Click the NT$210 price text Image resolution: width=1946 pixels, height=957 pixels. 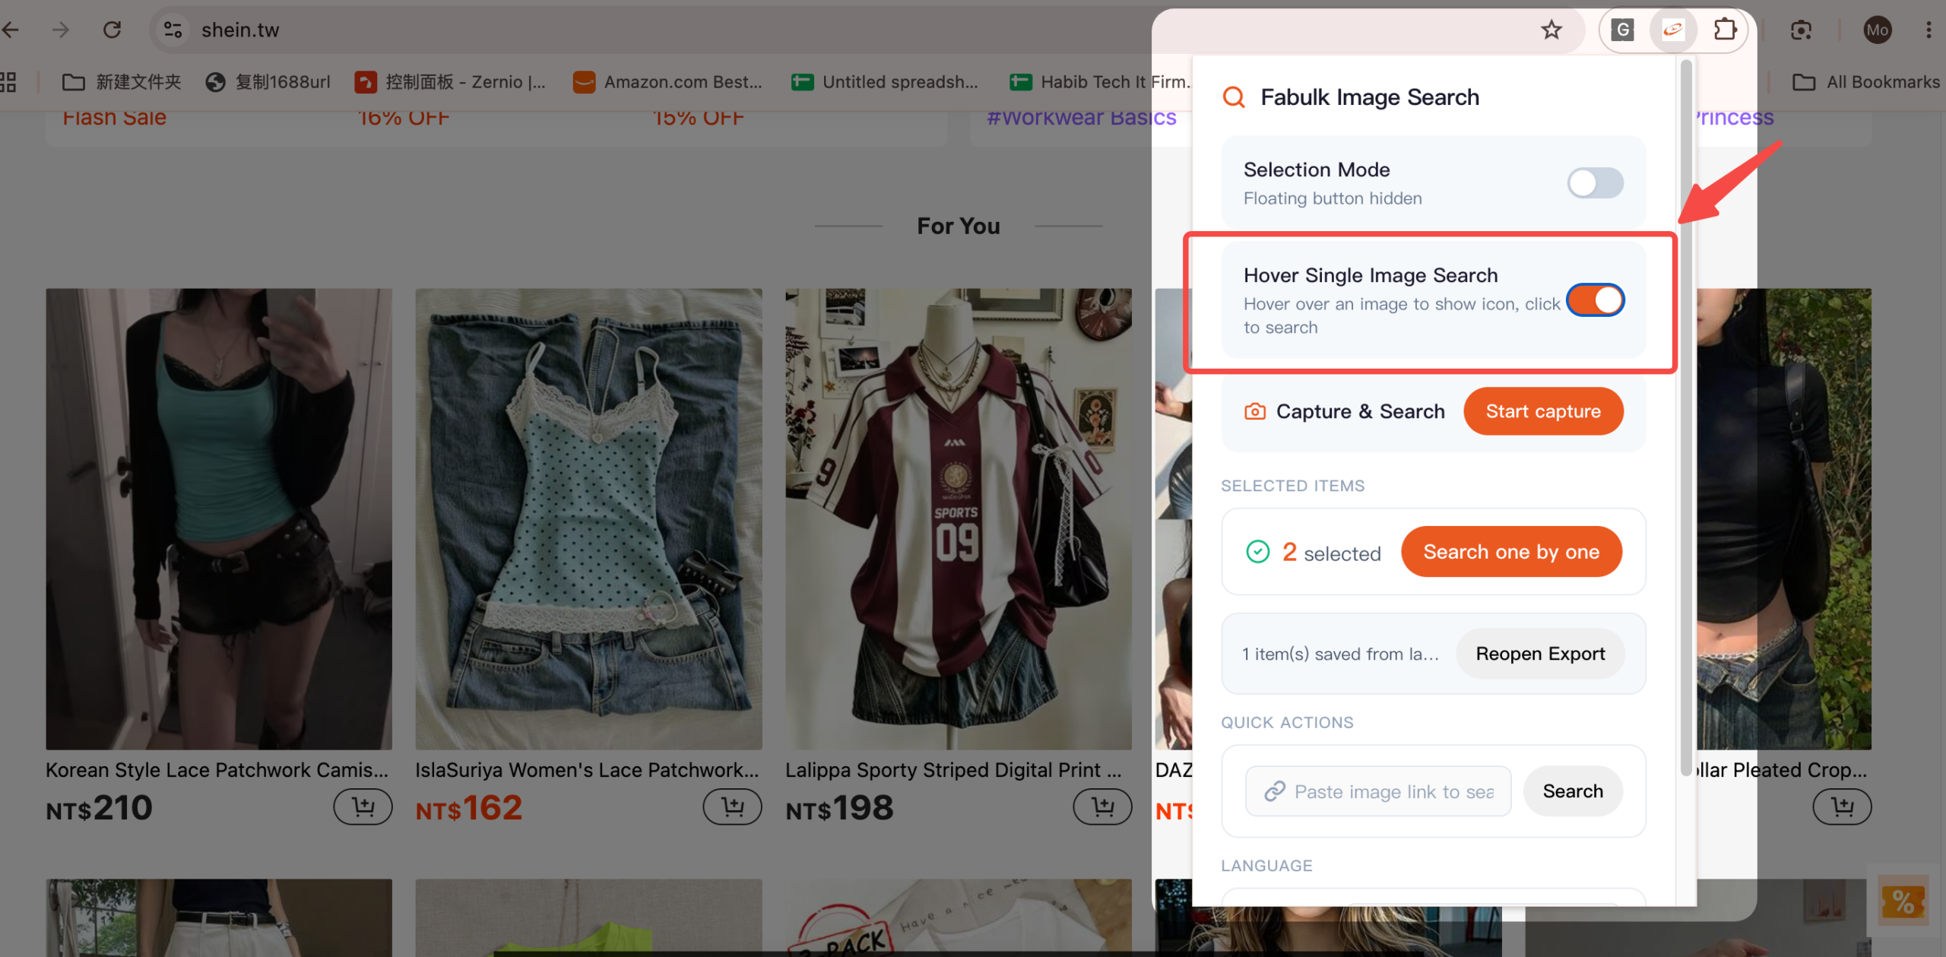tap(99, 808)
